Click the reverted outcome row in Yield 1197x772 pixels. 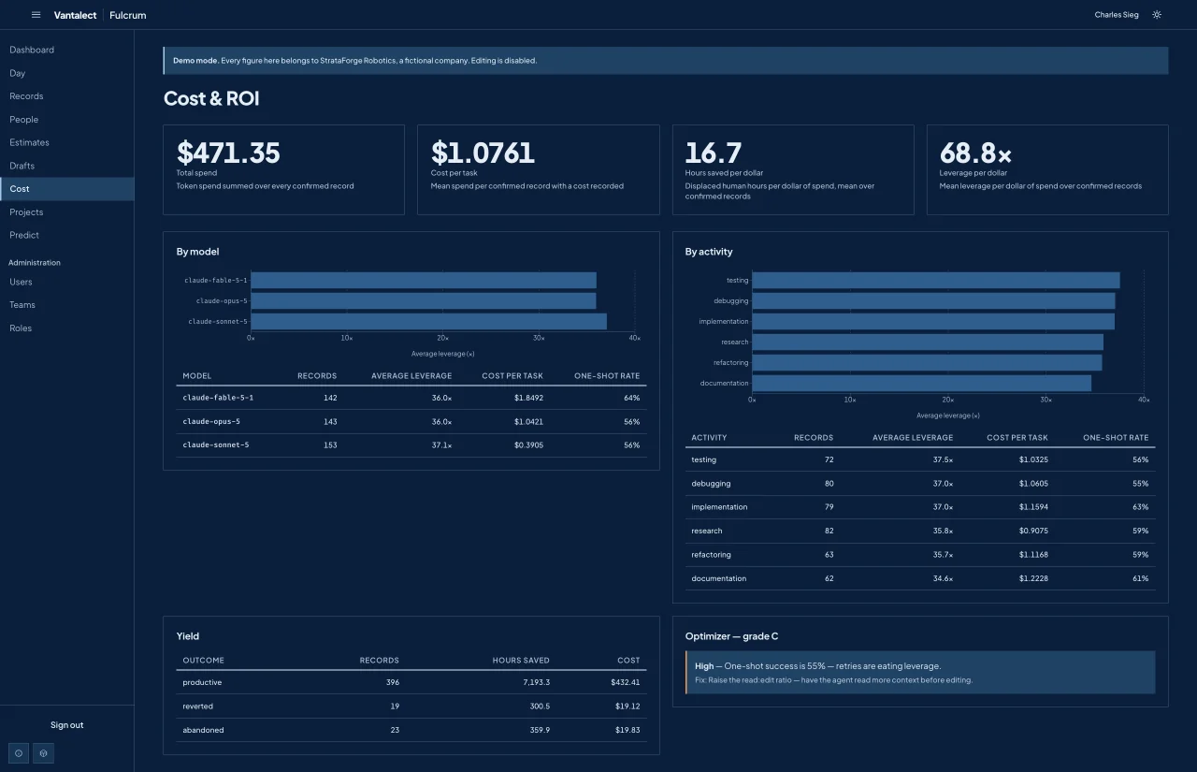coord(411,706)
